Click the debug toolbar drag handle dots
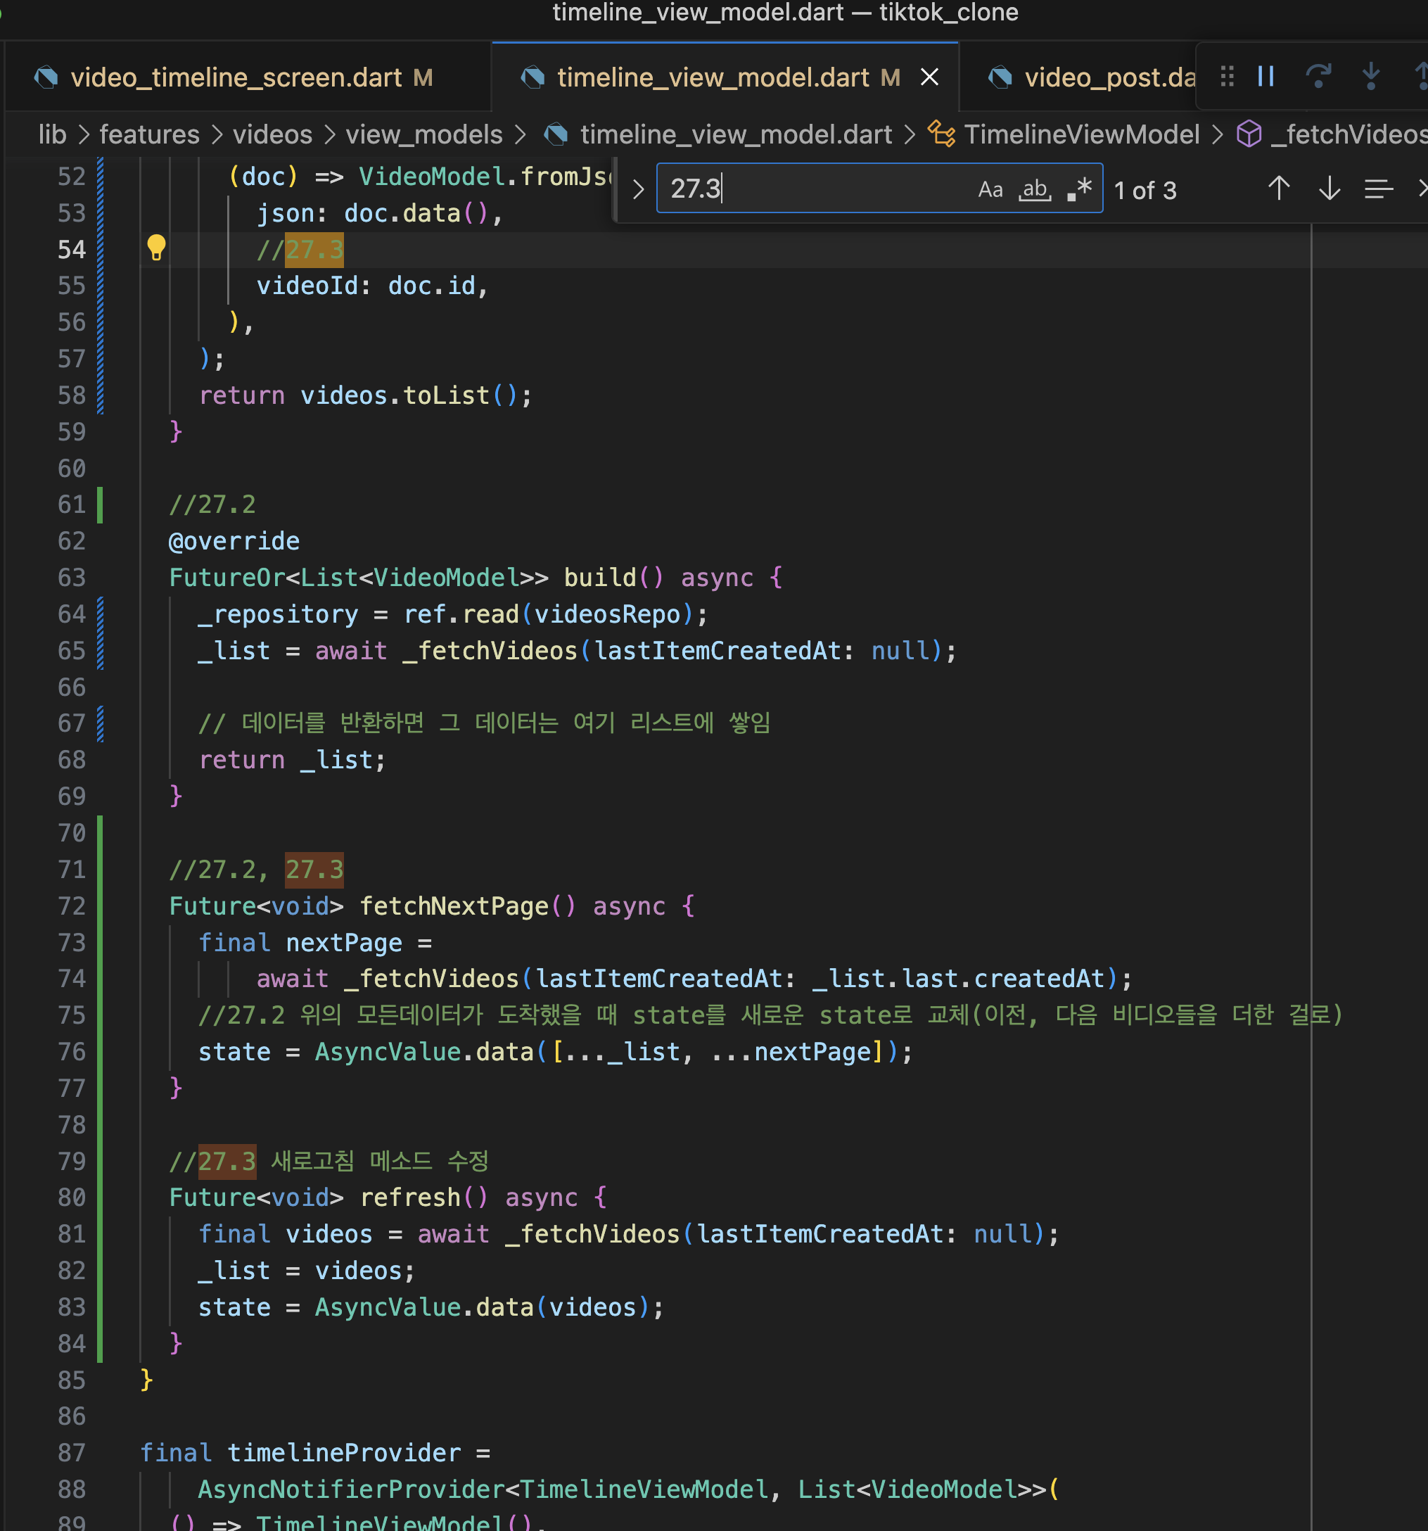Screen dimensions: 1428x1531 pos(1227,76)
